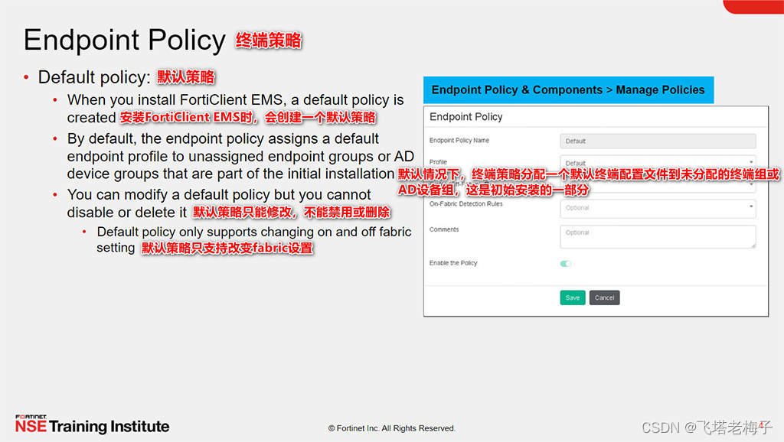Viewport: 784px width, 442px height.
Task: Expand the On-Fabric Detection Rules dropdown
Action: click(658, 208)
